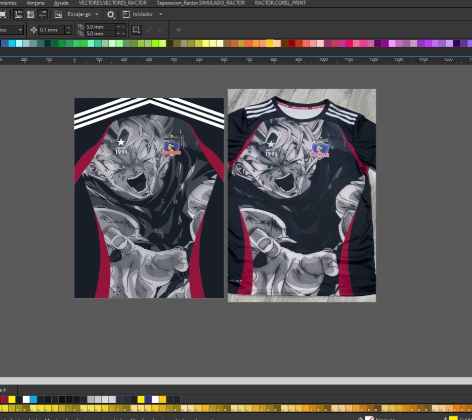Pick the dark purple swatch near the right end of the top palette

point(456,44)
